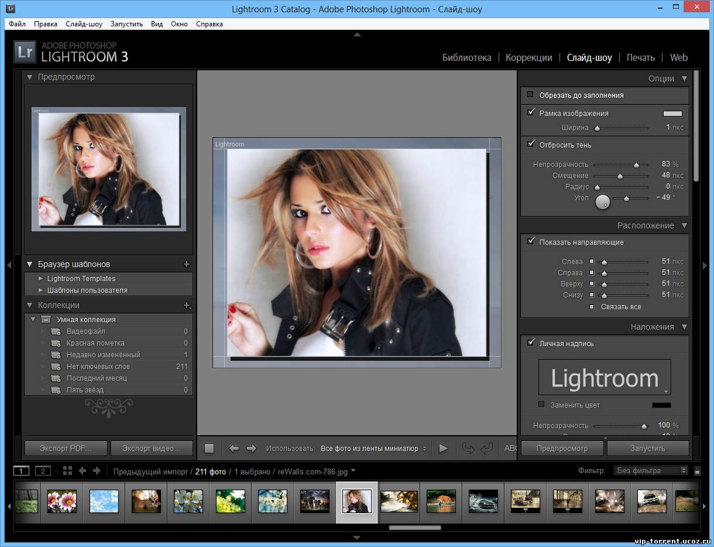714x547 pixels.
Task: Open Запустить menu in menu bar
Action: tap(126, 24)
